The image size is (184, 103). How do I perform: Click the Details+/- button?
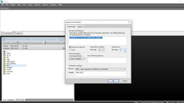click(x=41, y=43)
